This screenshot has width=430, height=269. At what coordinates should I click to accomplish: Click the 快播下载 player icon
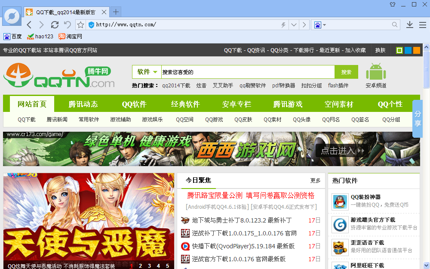tap(185, 246)
